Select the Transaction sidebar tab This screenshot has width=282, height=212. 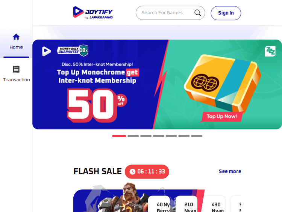[x=16, y=74]
